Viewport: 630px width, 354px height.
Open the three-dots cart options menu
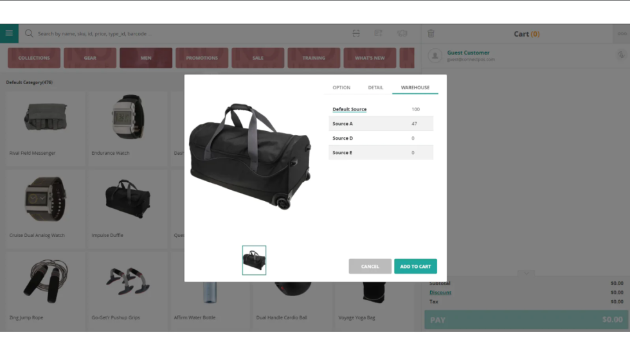[621, 33]
